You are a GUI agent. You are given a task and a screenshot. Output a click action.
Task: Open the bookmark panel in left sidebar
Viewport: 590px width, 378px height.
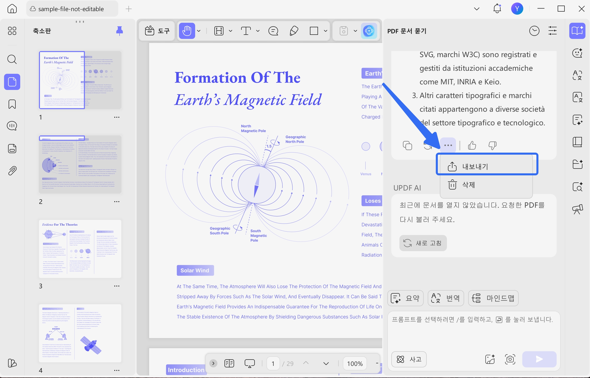12,104
